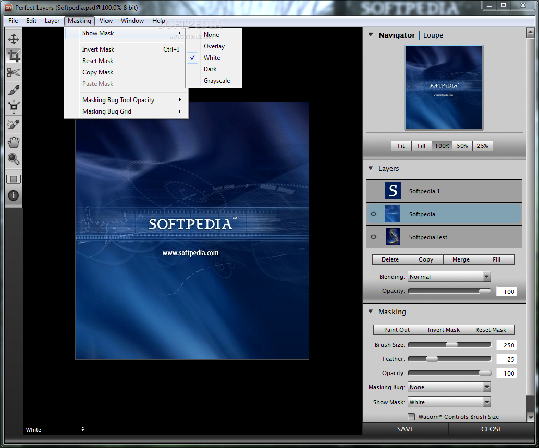Click Reset Mask button in Masking panel
The image size is (539, 448).
(491, 330)
